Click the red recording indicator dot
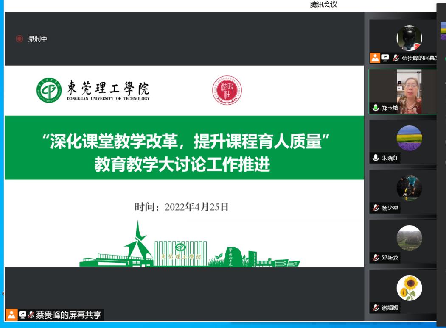 [19, 39]
